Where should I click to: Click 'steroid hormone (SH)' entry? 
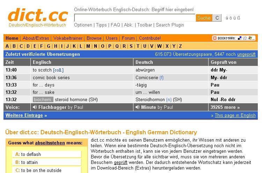[x=77, y=100]
